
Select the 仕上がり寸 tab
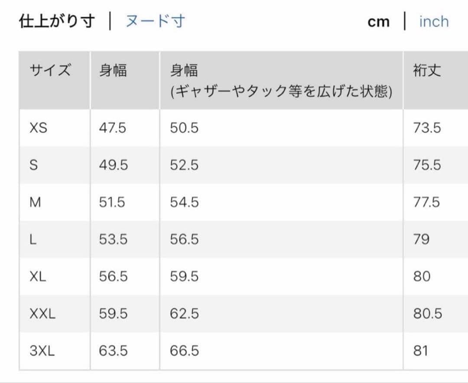(x=57, y=21)
